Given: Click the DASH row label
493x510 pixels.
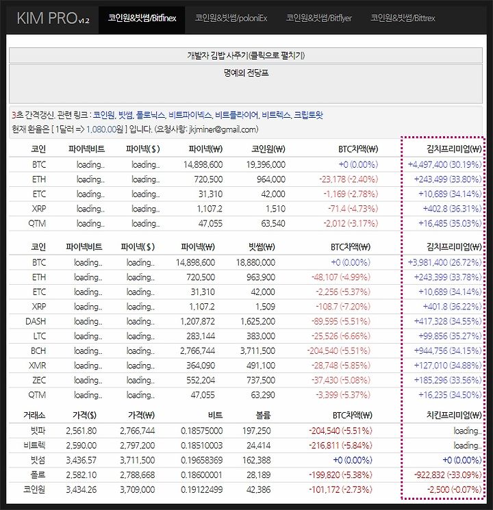Looking at the screenshot, I should 36,321.
